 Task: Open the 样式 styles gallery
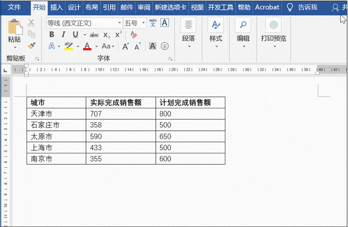tap(216, 33)
